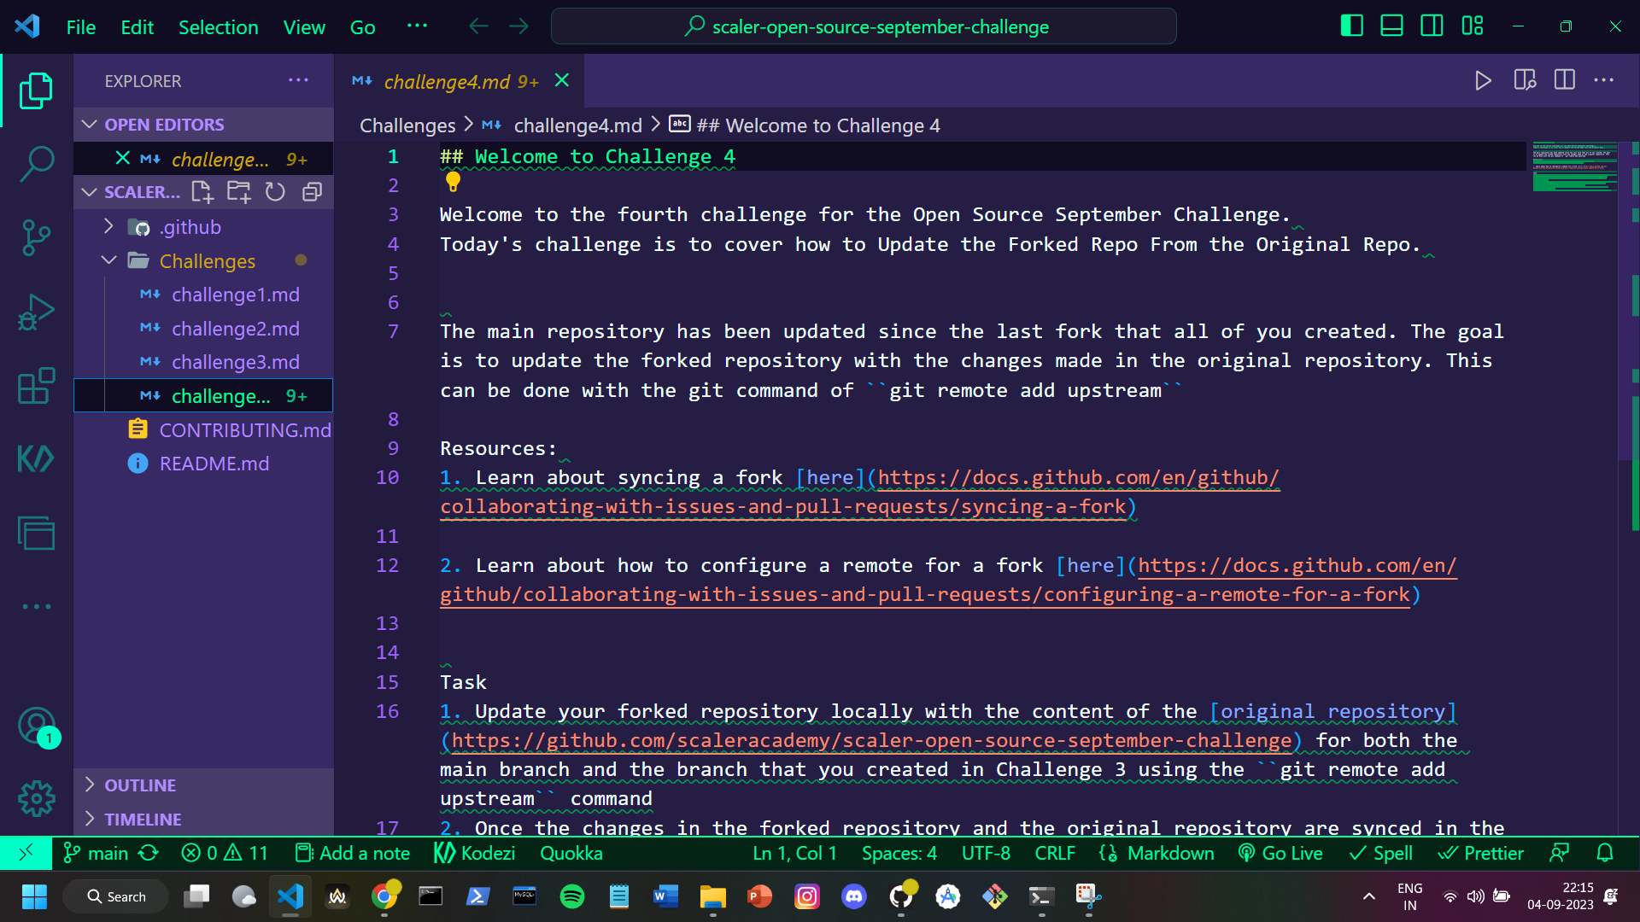Run the challenge4.md file with the play button

point(1484,79)
